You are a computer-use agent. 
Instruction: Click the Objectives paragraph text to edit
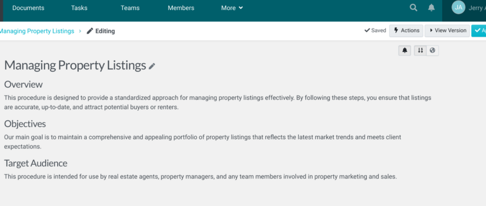202,142
